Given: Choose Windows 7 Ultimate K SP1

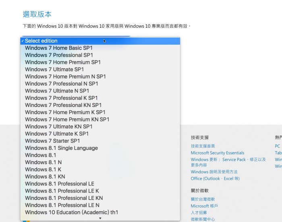Looking at the screenshot, I should pos(100,134).
